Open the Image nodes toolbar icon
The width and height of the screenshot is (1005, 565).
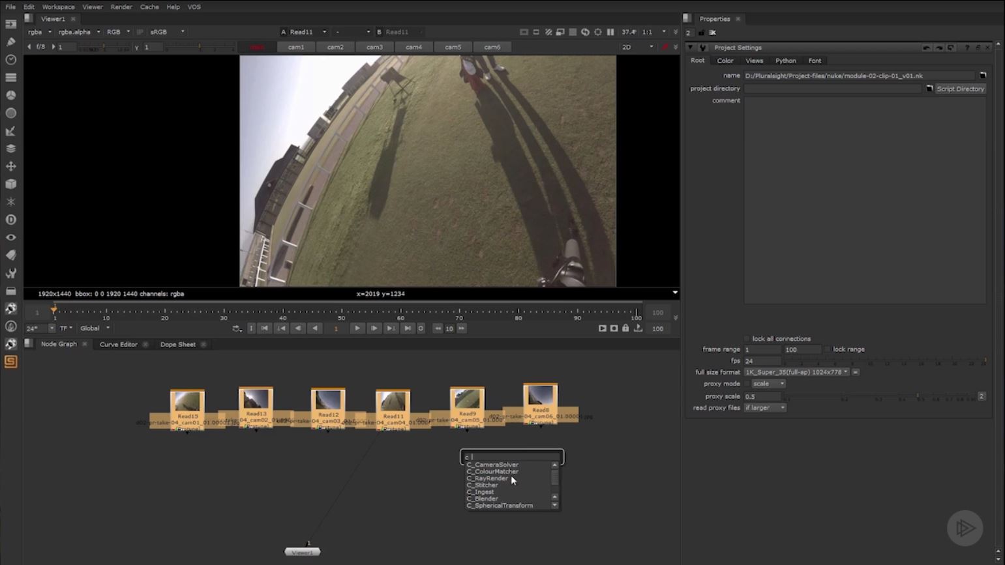tap(10, 24)
